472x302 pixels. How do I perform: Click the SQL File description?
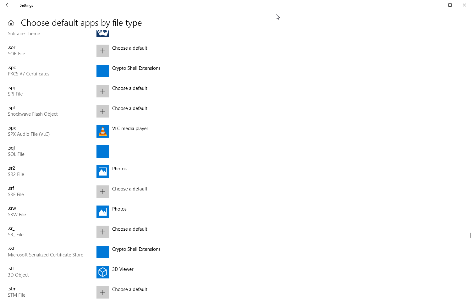[x=16, y=154]
